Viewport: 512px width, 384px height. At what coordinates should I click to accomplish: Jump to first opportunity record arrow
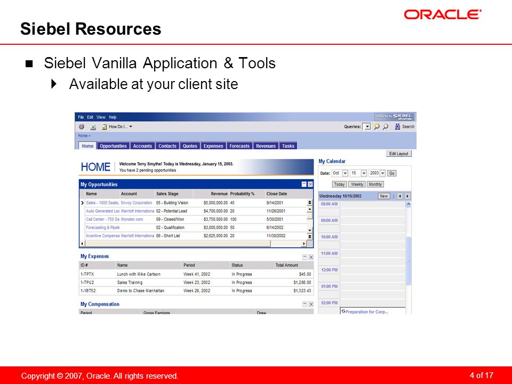pos(309,203)
